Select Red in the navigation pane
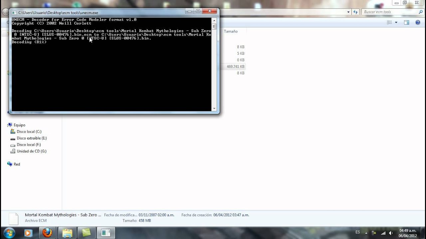 click(17, 164)
